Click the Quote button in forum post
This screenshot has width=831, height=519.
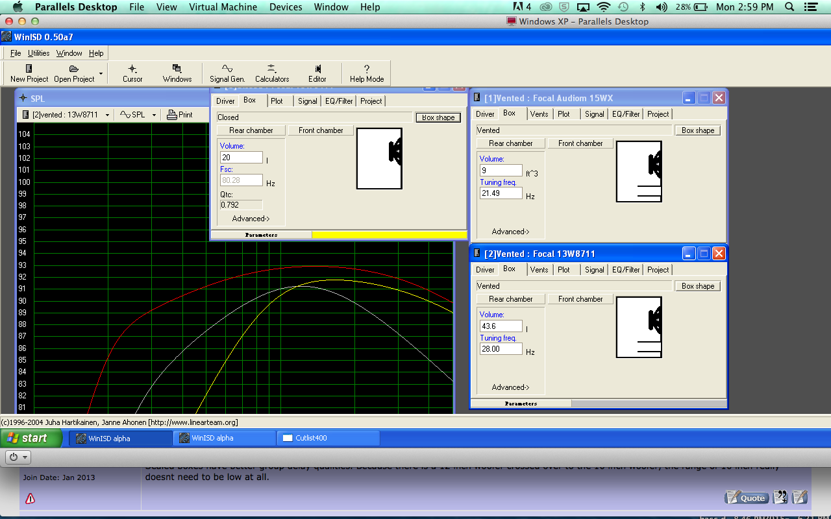[x=747, y=498]
